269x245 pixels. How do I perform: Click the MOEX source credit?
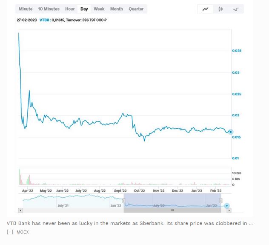point(23,232)
